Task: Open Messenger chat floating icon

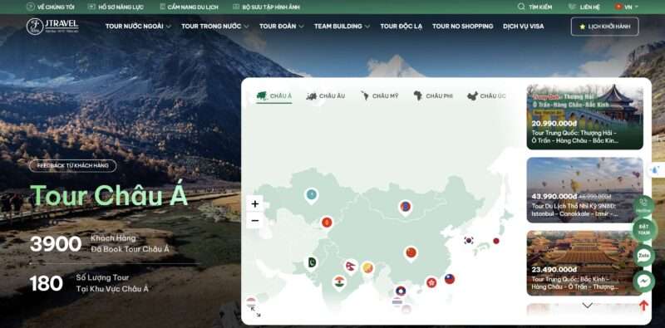Action: (x=643, y=281)
